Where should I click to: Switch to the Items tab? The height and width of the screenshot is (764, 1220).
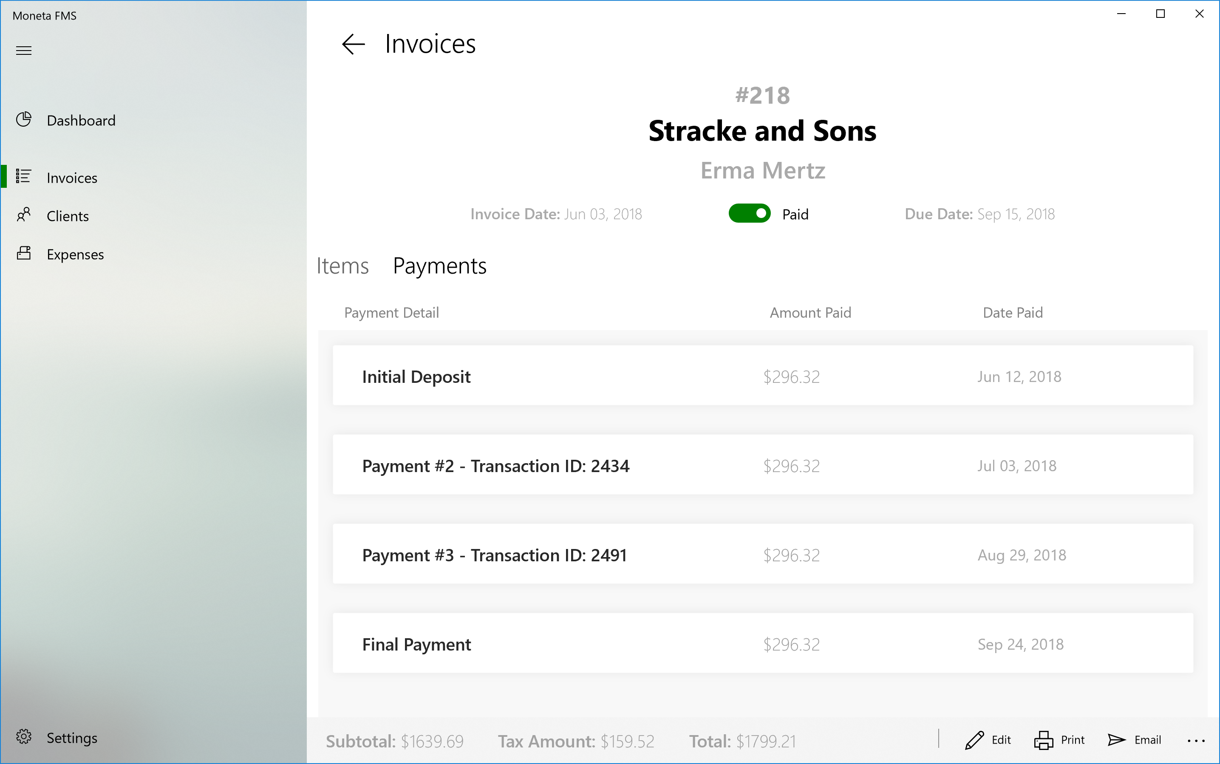click(x=343, y=266)
